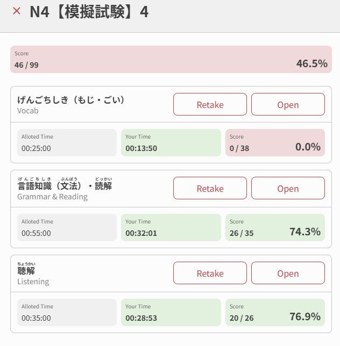Retake the Grammar & Reading section
The width and height of the screenshot is (340, 346).
click(x=210, y=188)
